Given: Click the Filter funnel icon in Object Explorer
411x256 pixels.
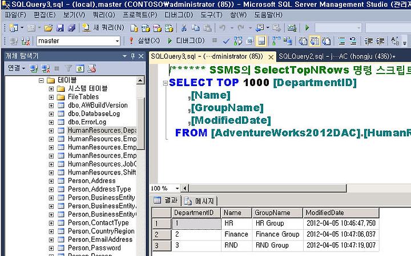Looking at the screenshot, I should pyautogui.click(x=68, y=68).
